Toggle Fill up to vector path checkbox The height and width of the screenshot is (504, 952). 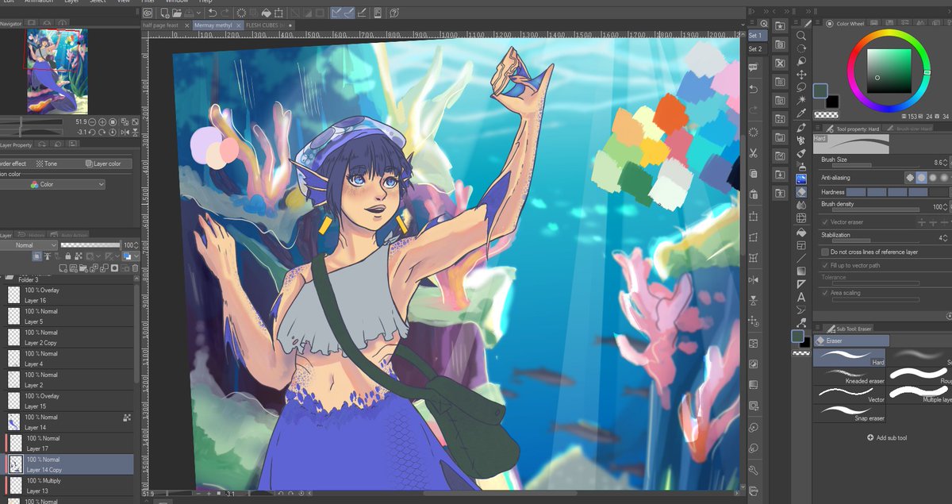click(825, 265)
